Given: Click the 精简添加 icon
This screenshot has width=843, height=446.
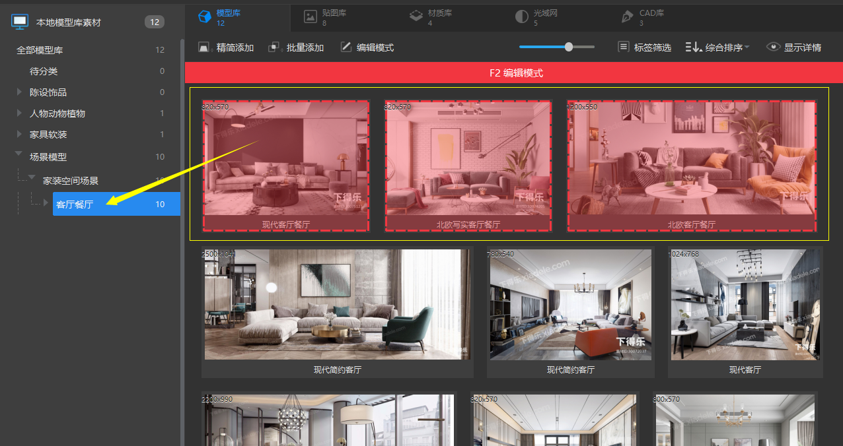Looking at the screenshot, I should pos(204,48).
